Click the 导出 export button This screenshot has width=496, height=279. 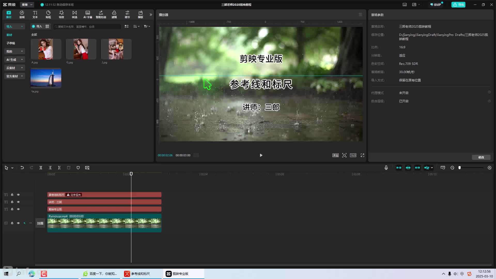(x=458, y=5)
